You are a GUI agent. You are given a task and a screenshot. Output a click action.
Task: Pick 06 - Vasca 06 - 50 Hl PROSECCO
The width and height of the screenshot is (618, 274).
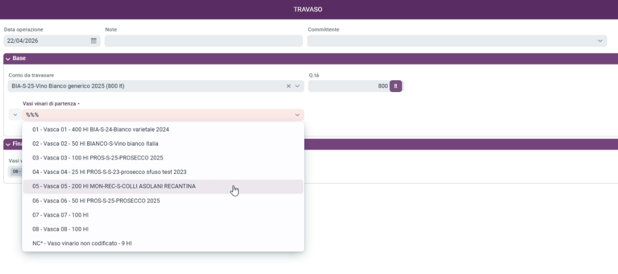pyautogui.click(x=163, y=201)
